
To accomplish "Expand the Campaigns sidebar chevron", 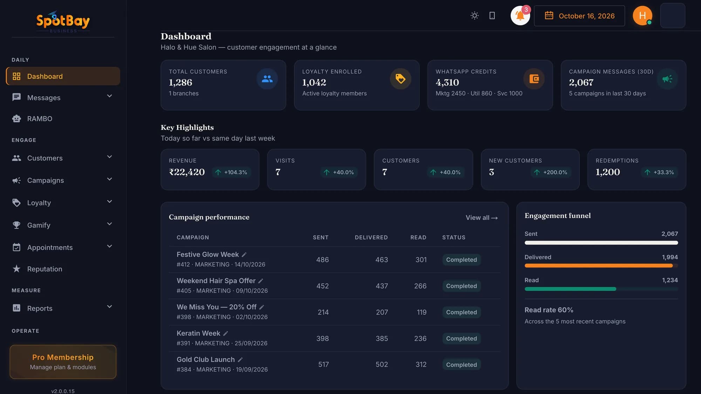I will [109, 179].
